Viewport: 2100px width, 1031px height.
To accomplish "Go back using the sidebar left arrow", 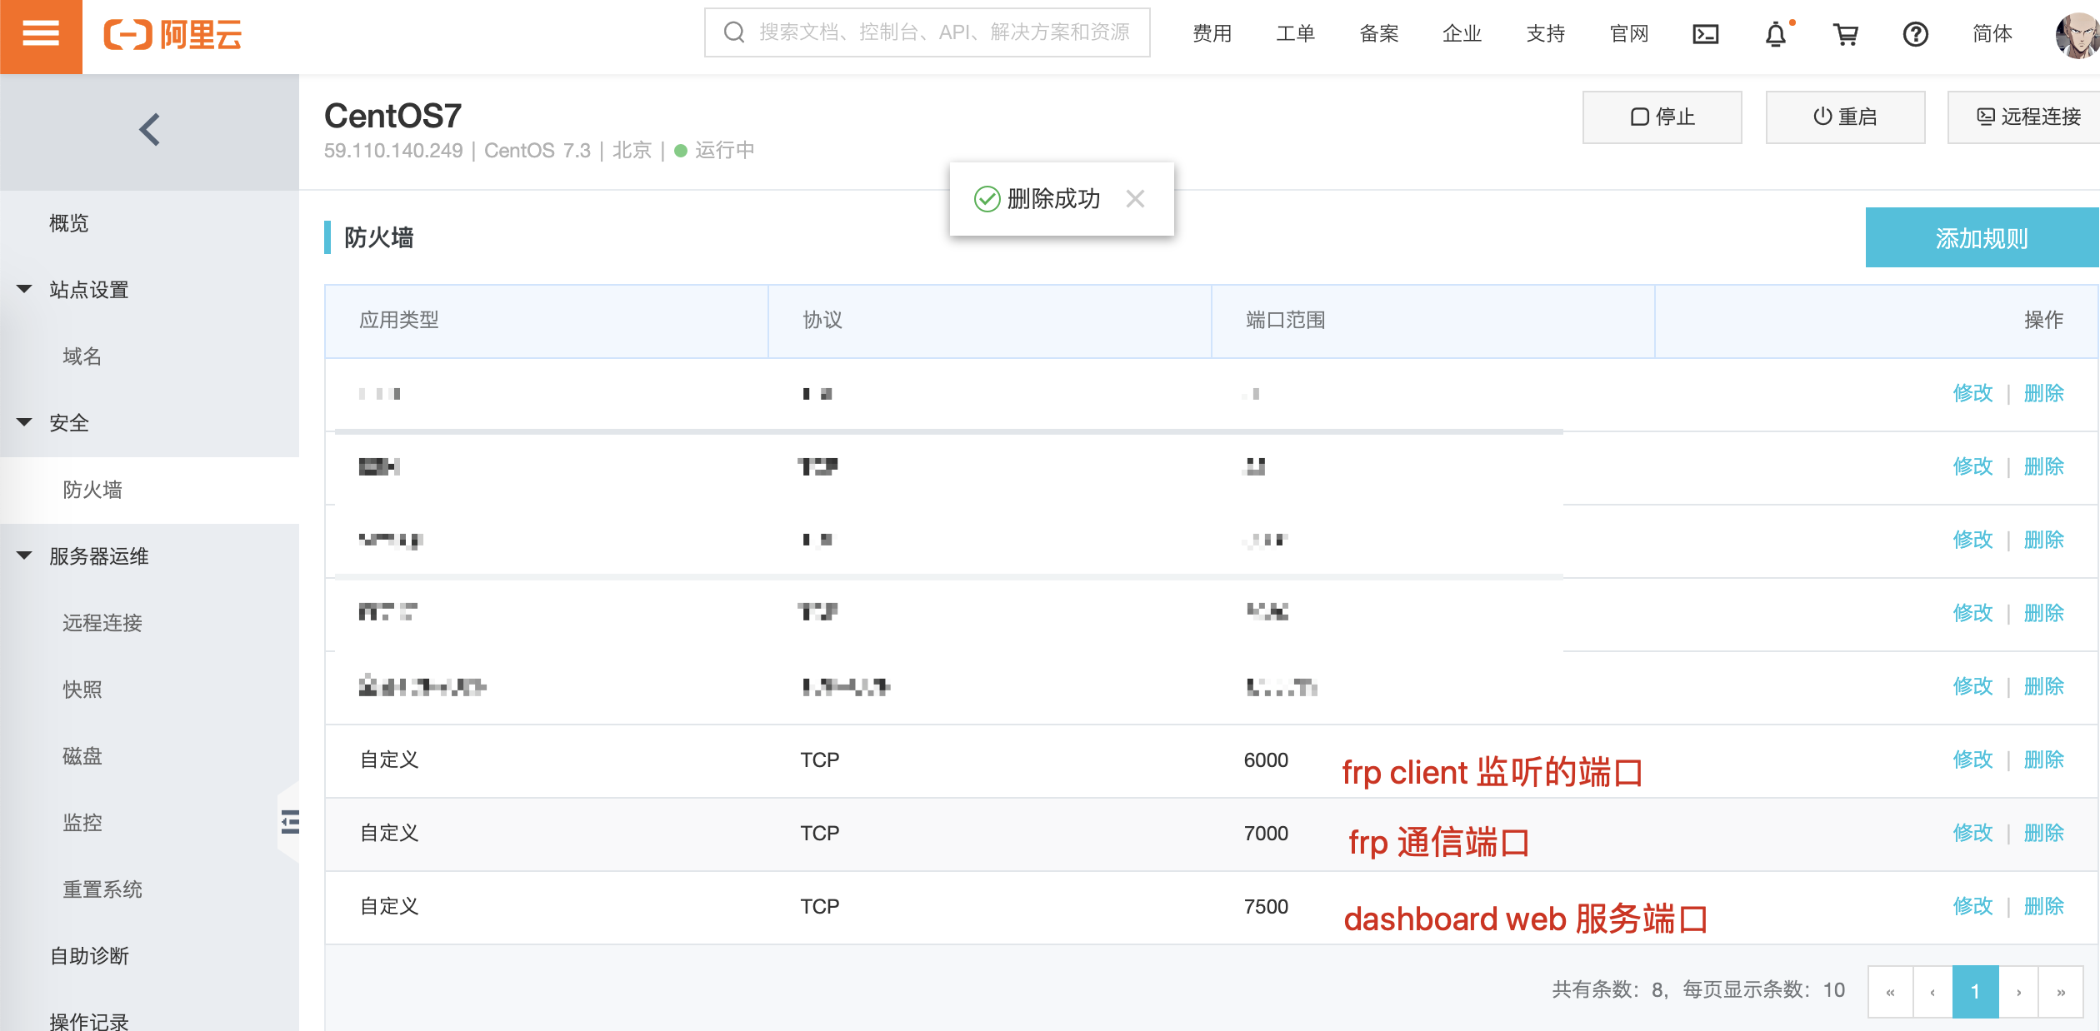I will 150,130.
